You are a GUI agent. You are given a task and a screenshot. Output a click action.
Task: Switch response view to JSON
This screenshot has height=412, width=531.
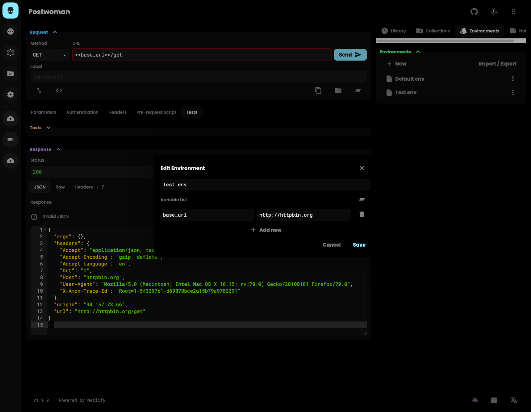pyautogui.click(x=40, y=187)
